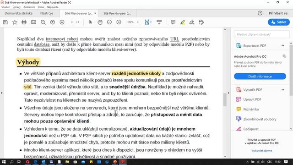Select the yellow highlighter tool

pyautogui.click(x=183, y=22)
